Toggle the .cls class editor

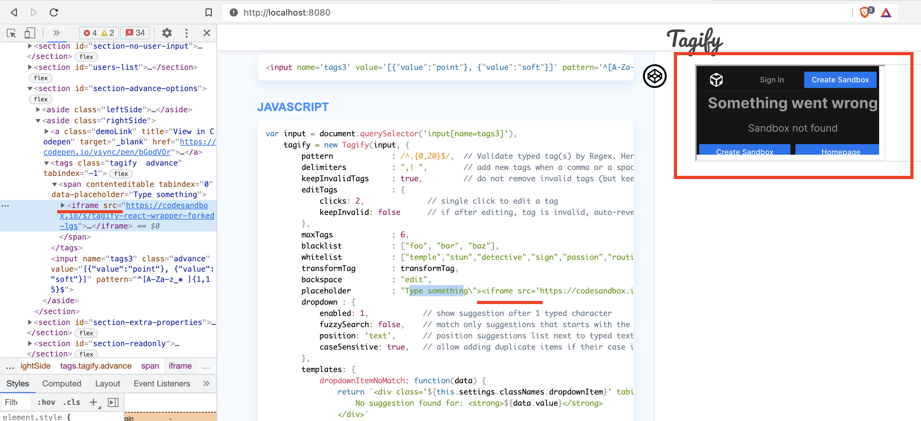coord(72,402)
